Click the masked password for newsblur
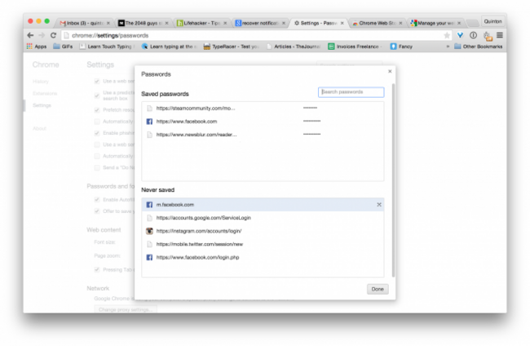 311,135
